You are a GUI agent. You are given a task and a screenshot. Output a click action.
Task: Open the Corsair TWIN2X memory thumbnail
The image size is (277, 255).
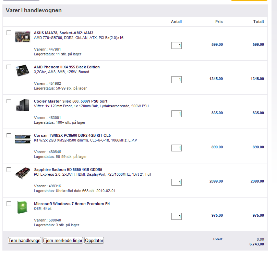click(x=23, y=139)
